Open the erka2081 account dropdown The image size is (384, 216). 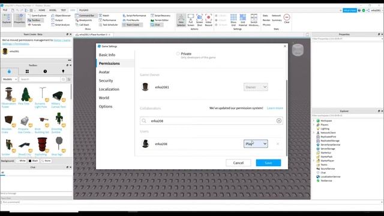377,10
